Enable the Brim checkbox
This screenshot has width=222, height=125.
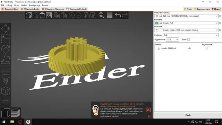tap(188, 39)
